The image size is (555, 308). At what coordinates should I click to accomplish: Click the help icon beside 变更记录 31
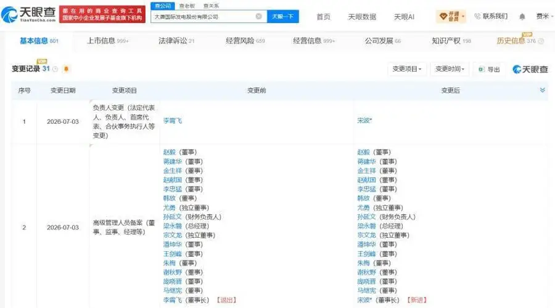[x=55, y=70]
